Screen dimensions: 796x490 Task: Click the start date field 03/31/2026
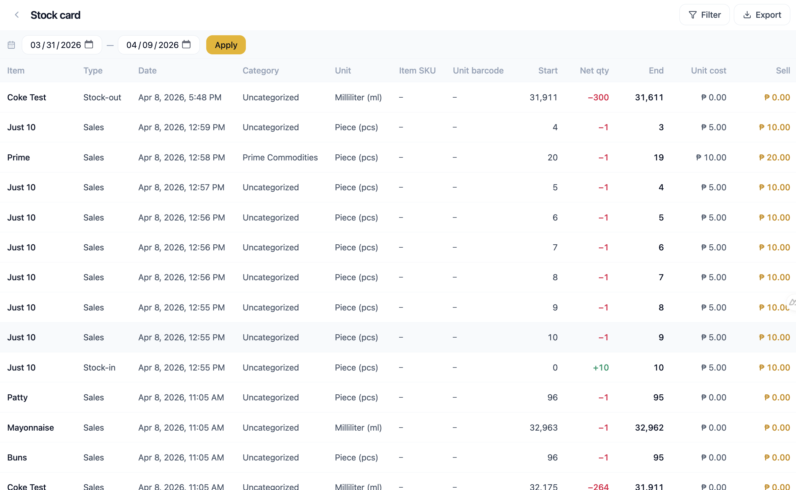pos(55,45)
